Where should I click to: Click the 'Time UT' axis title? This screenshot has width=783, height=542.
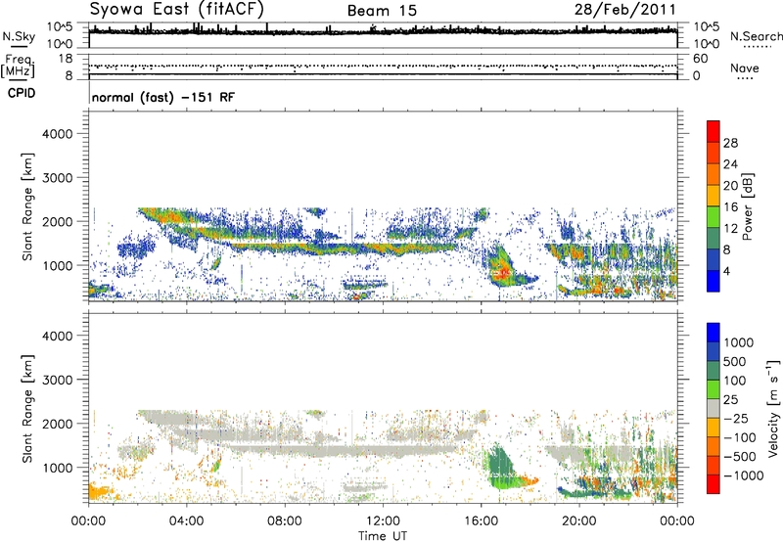tap(383, 535)
